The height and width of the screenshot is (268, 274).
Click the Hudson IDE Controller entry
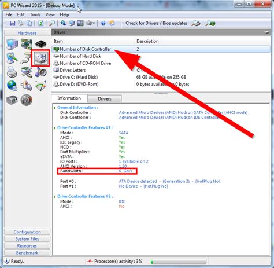pos(169,118)
